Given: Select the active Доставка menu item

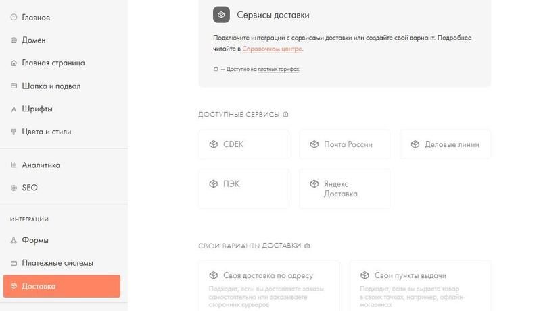Looking at the screenshot, I should [62, 286].
